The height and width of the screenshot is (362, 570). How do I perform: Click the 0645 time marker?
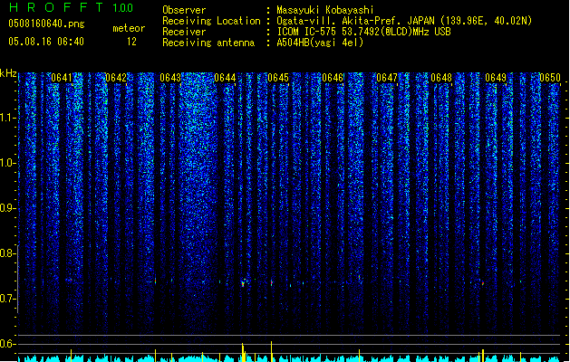[278, 78]
